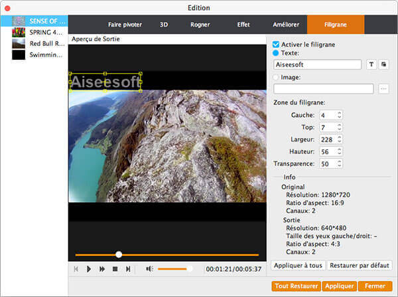Skip to the next frame

[x=128, y=269]
